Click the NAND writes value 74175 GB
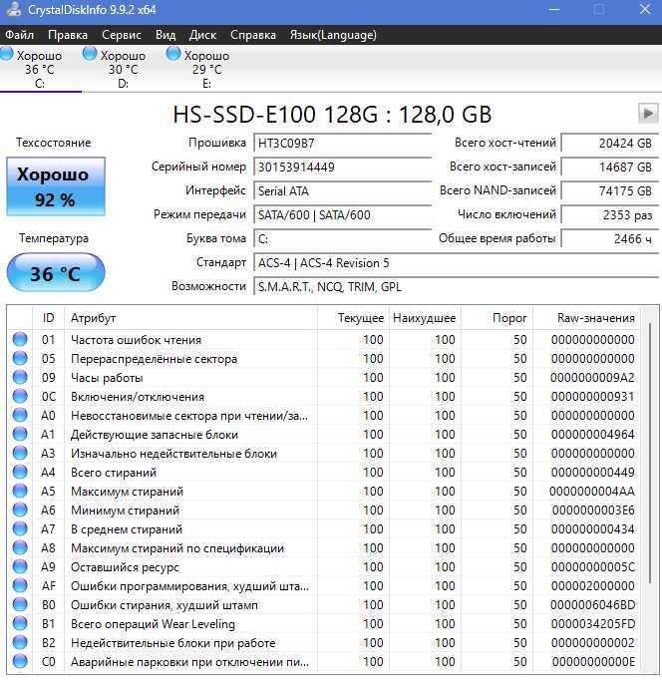The height and width of the screenshot is (681, 662). pos(610,191)
